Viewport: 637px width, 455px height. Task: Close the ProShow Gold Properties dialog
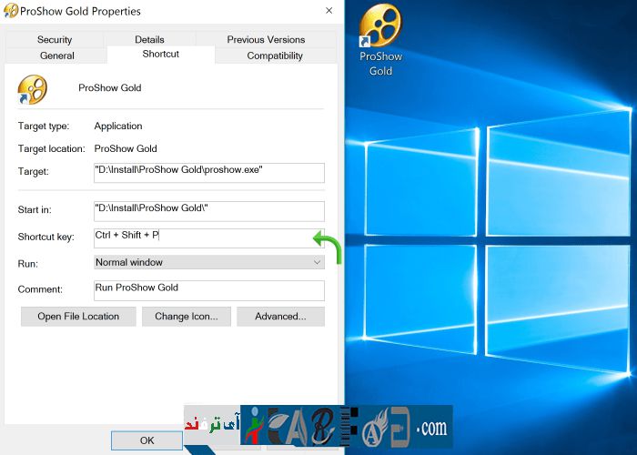[329, 11]
